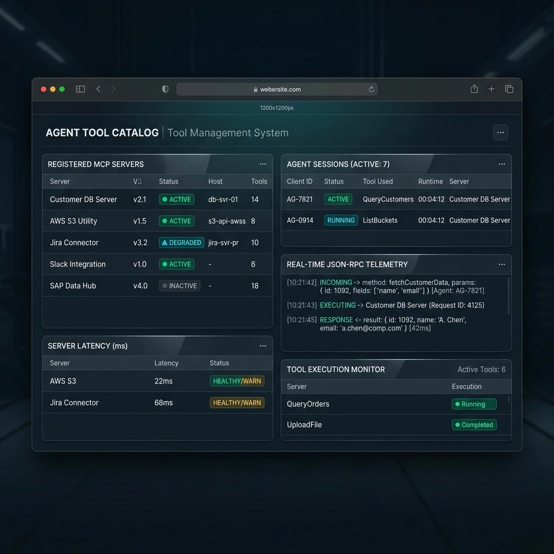Click the ACTIVE badge for Slack Integration
Image resolution: width=554 pixels, height=554 pixels.
pyautogui.click(x=177, y=264)
